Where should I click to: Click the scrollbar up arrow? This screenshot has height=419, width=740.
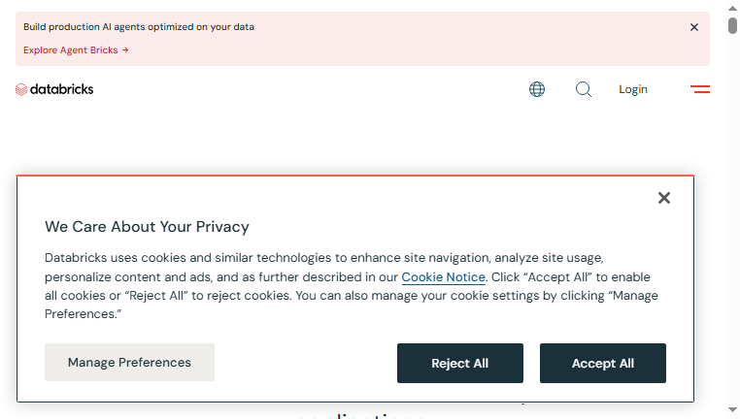(732, 8)
